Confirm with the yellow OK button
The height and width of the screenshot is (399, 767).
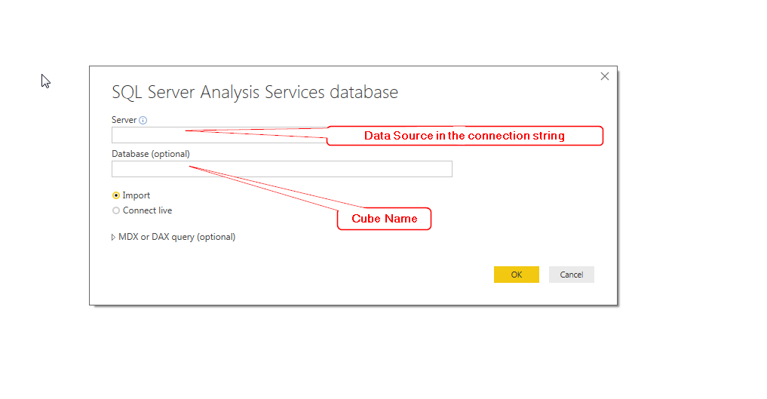coord(517,275)
